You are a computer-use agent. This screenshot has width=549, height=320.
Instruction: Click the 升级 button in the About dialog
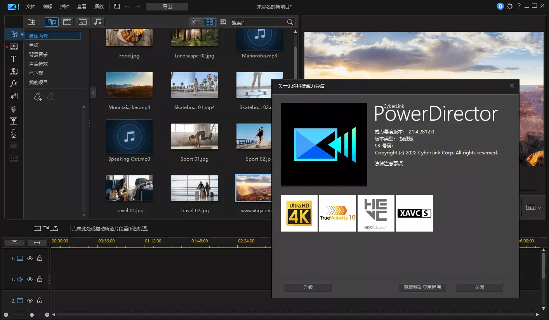[x=308, y=287]
